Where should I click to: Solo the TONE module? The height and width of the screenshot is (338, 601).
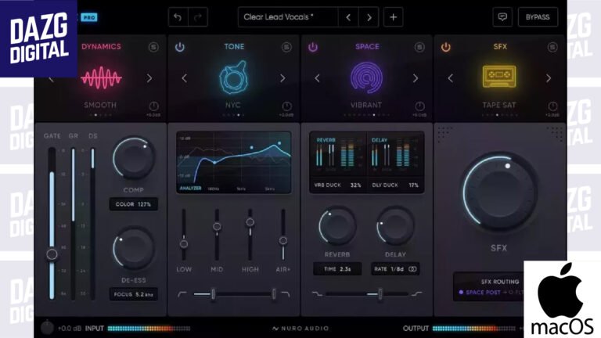pos(286,47)
